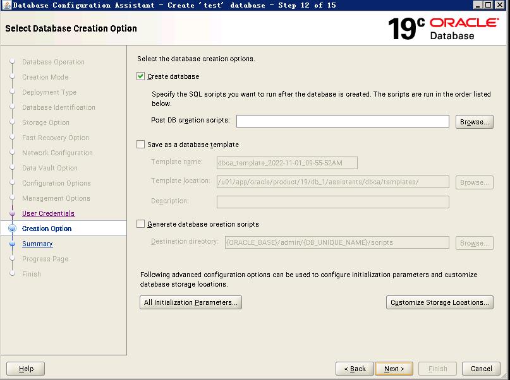Click the Network Configuration step
Viewport: 510px width, 380px height.
click(58, 153)
